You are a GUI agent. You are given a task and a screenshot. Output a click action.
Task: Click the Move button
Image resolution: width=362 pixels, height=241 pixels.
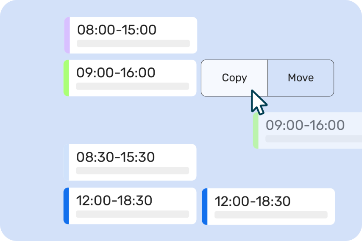tap(301, 78)
